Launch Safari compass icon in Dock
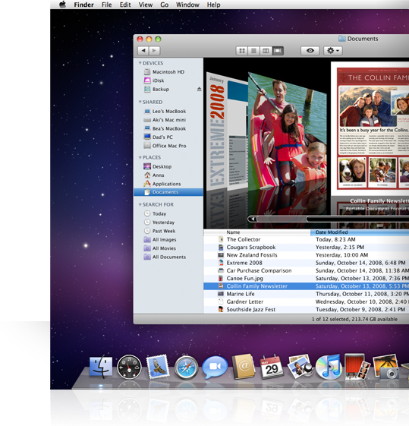The width and height of the screenshot is (409, 426). [186, 368]
